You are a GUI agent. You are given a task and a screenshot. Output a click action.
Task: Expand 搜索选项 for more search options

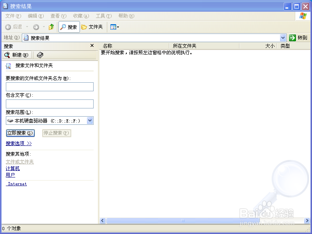coord(18,143)
